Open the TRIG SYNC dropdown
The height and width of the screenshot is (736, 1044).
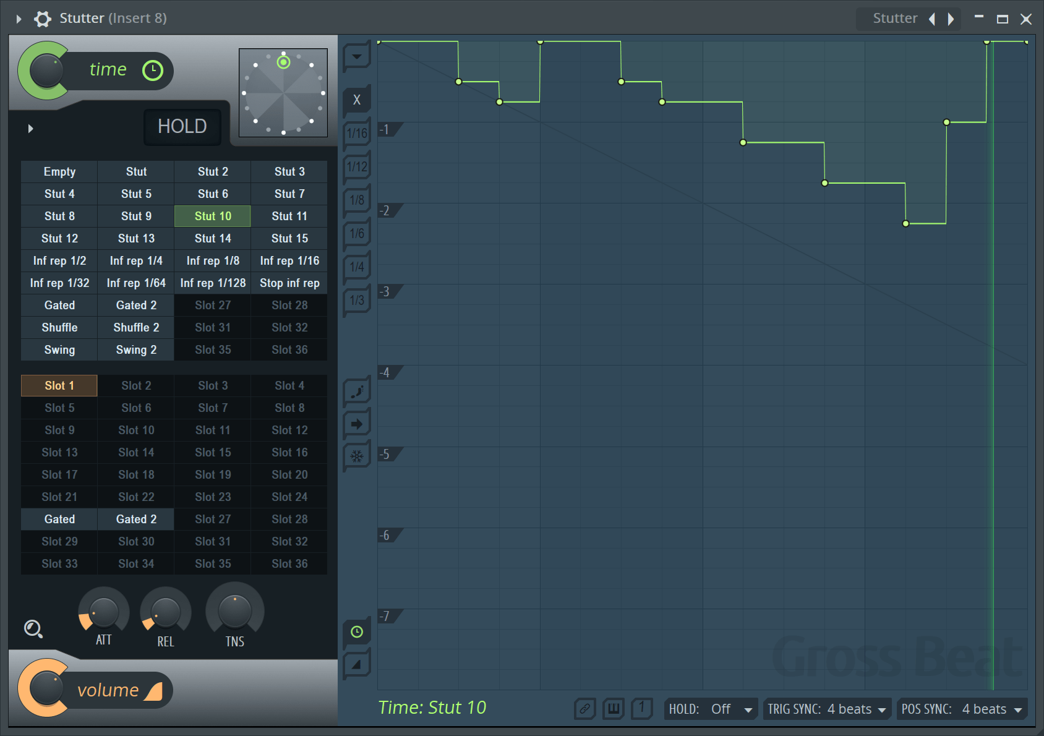[826, 709]
